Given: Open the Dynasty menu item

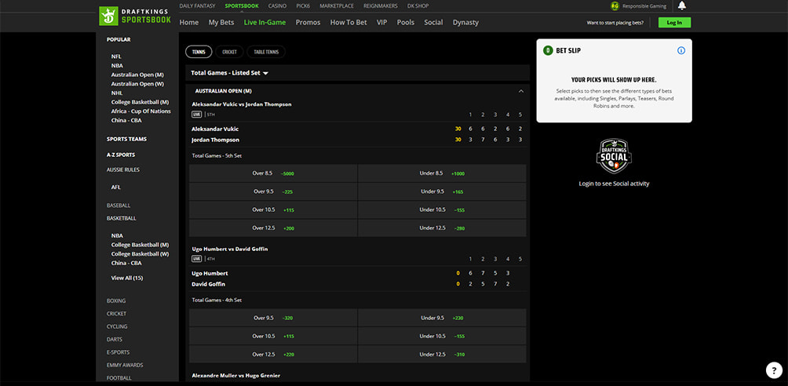Looking at the screenshot, I should pos(465,22).
